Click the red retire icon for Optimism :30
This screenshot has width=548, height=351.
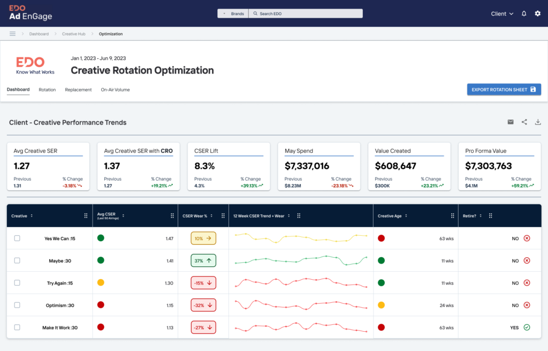coord(527,305)
